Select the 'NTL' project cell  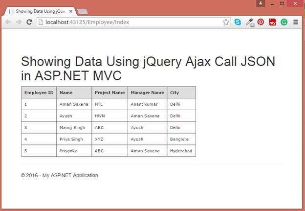pyautogui.click(x=109, y=104)
